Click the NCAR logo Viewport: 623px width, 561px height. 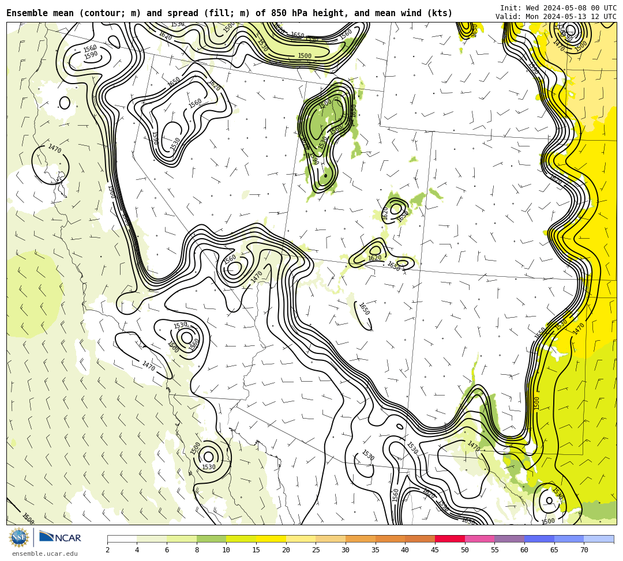tap(60, 537)
